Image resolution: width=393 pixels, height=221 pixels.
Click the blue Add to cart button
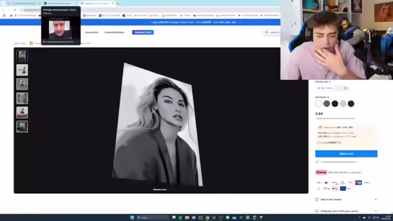point(346,153)
